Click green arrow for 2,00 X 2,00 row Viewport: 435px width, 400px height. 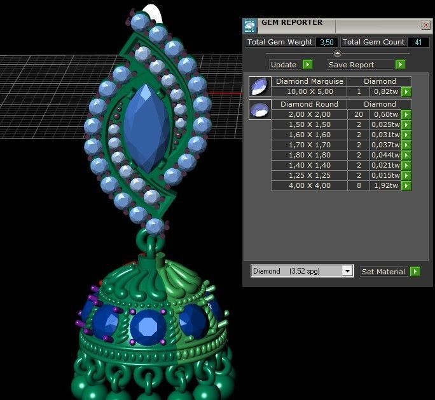click(x=406, y=114)
